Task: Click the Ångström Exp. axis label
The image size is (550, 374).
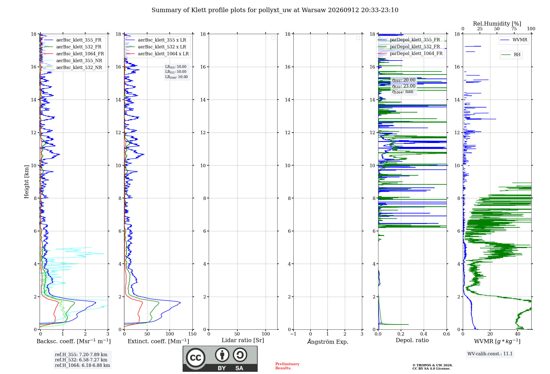Action: [328, 342]
